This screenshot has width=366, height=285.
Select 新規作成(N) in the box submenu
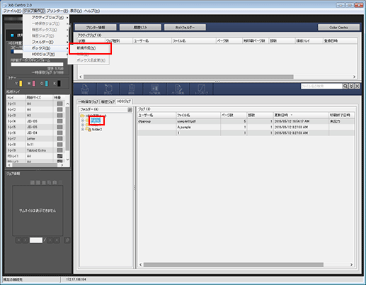click(86, 48)
